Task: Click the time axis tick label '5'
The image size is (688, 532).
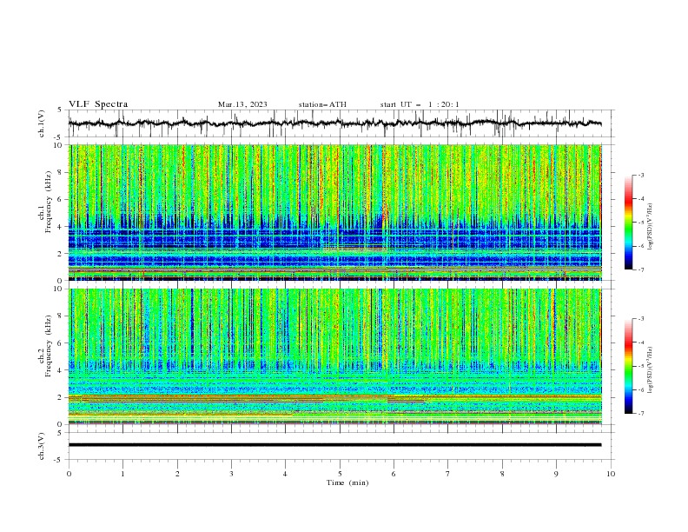Action: tap(340, 474)
